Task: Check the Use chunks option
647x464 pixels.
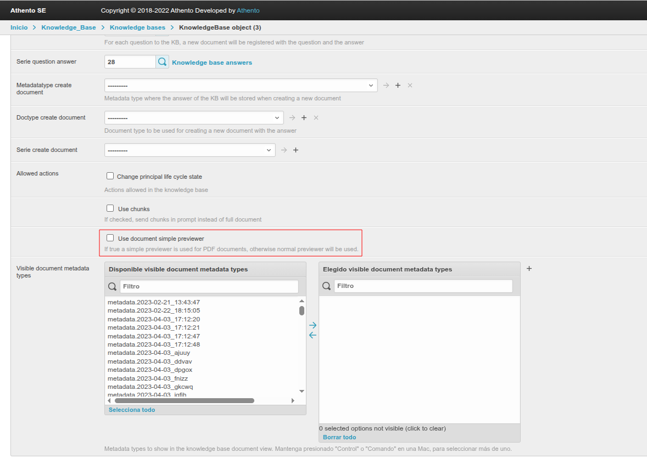Action: tap(110, 208)
